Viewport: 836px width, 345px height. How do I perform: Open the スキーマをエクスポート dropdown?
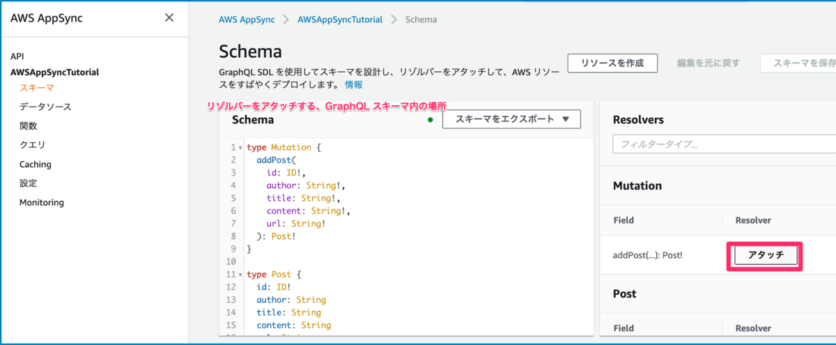click(x=512, y=119)
